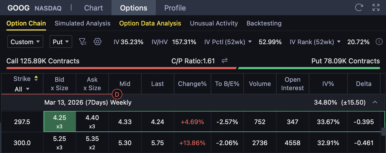Click the fullscreen expand icon
The height and width of the screenshot is (153, 386).
click(376, 7)
